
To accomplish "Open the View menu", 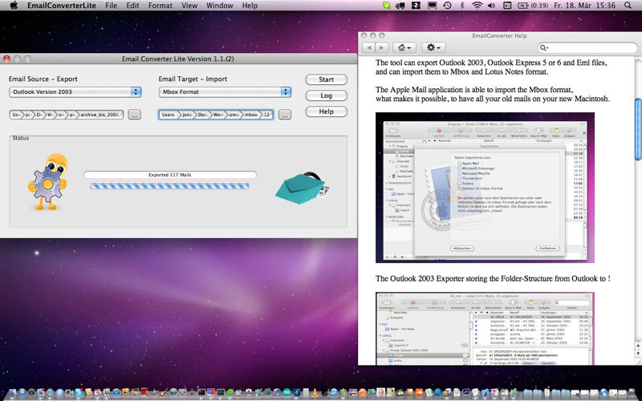I will tap(189, 6).
